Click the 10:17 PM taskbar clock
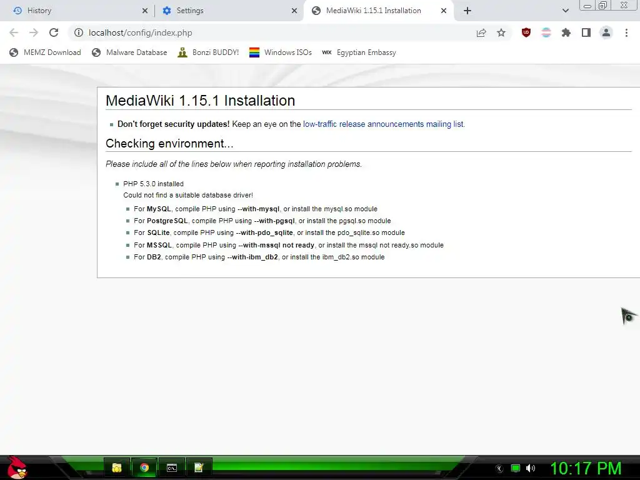Image resolution: width=640 pixels, height=480 pixels. 586,469
